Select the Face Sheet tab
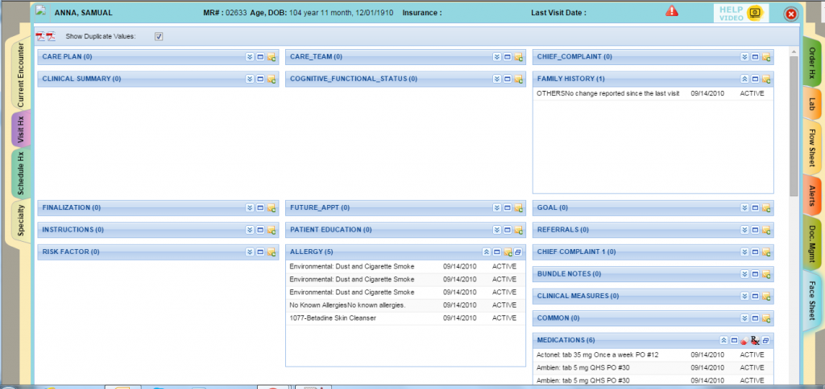Screen dimensions: 825x389 [x=812, y=299]
